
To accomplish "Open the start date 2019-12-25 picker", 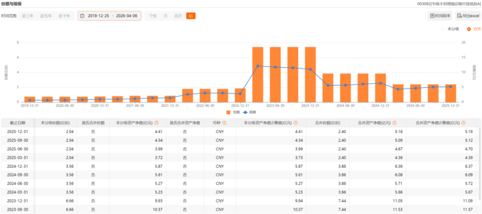I will point(98,16).
